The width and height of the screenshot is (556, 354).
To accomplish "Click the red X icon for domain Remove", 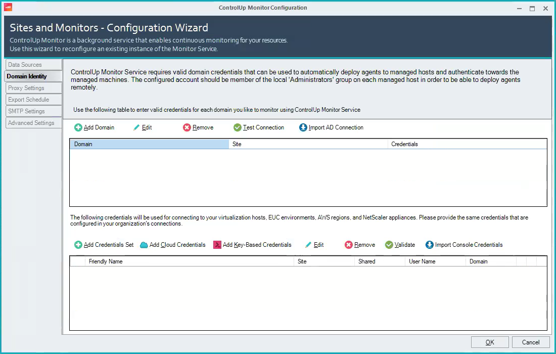I will pos(187,127).
